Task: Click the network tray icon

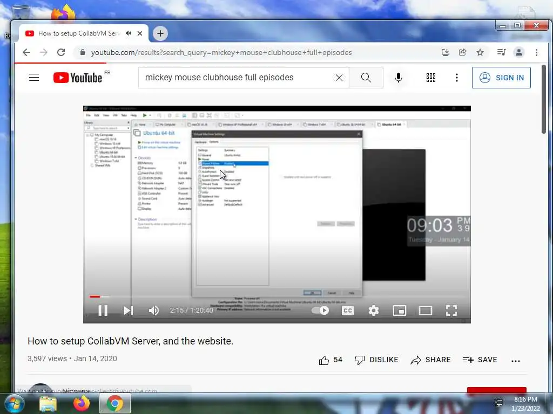Action: pos(498,404)
